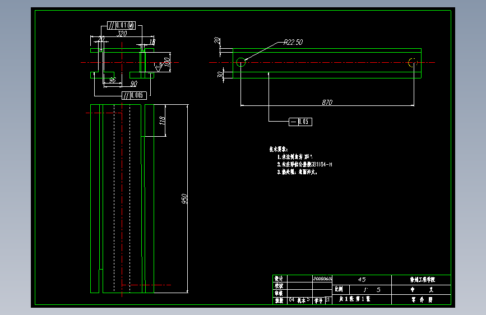Screen dimensions: 486x315
Task: Click the material cell reading 45
Action: [362, 280]
